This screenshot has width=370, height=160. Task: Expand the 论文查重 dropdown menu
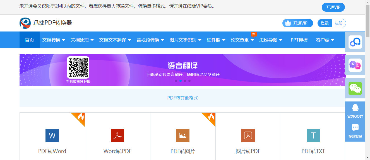[242, 40]
